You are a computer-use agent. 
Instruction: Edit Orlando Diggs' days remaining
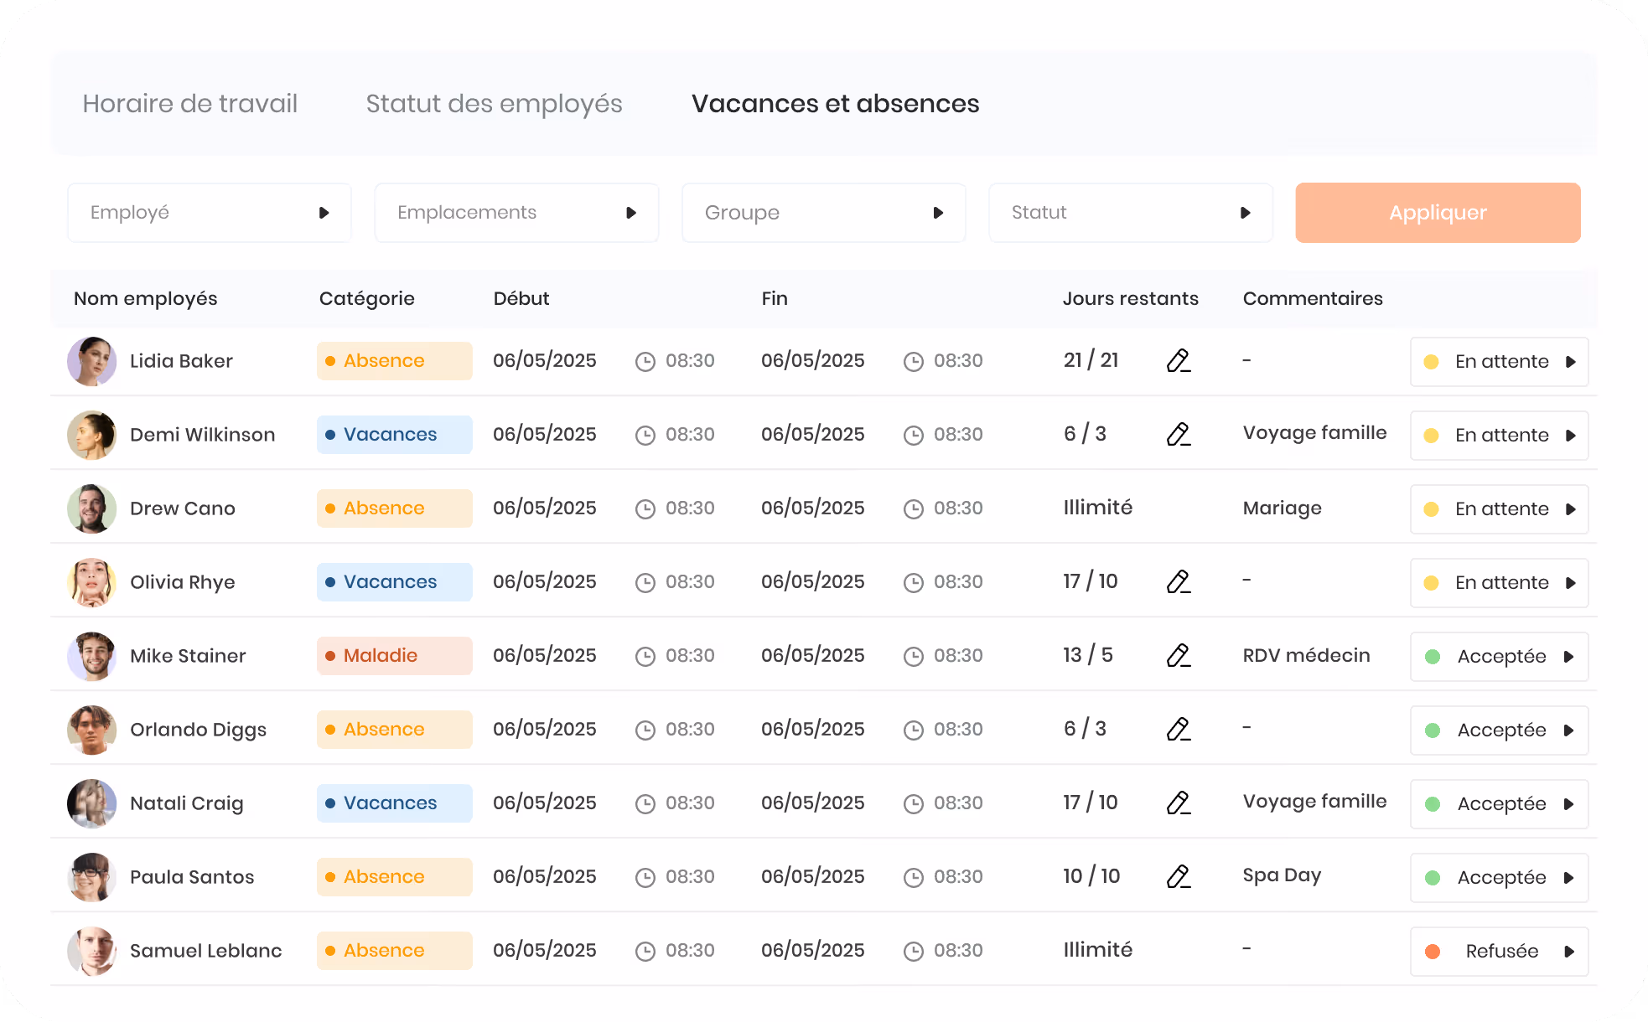[x=1179, y=730]
